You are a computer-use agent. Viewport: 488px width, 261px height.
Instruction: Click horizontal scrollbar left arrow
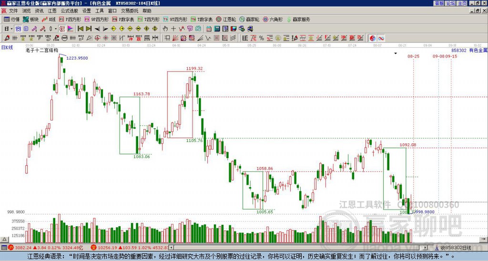tap(171, 248)
